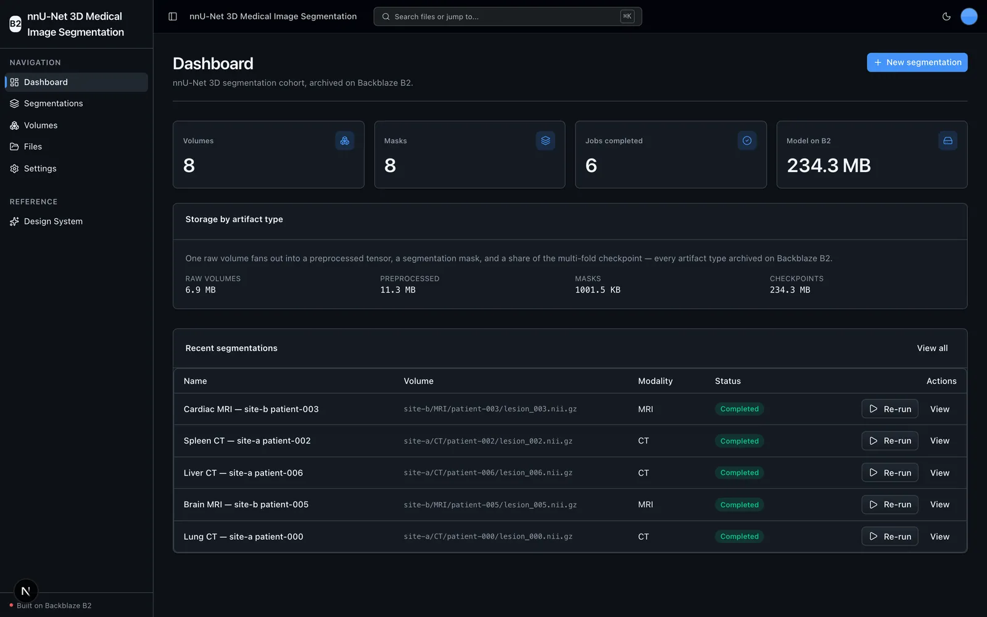Click the lesion_000.nii.gz volume path
987x617 pixels.
(488, 537)
